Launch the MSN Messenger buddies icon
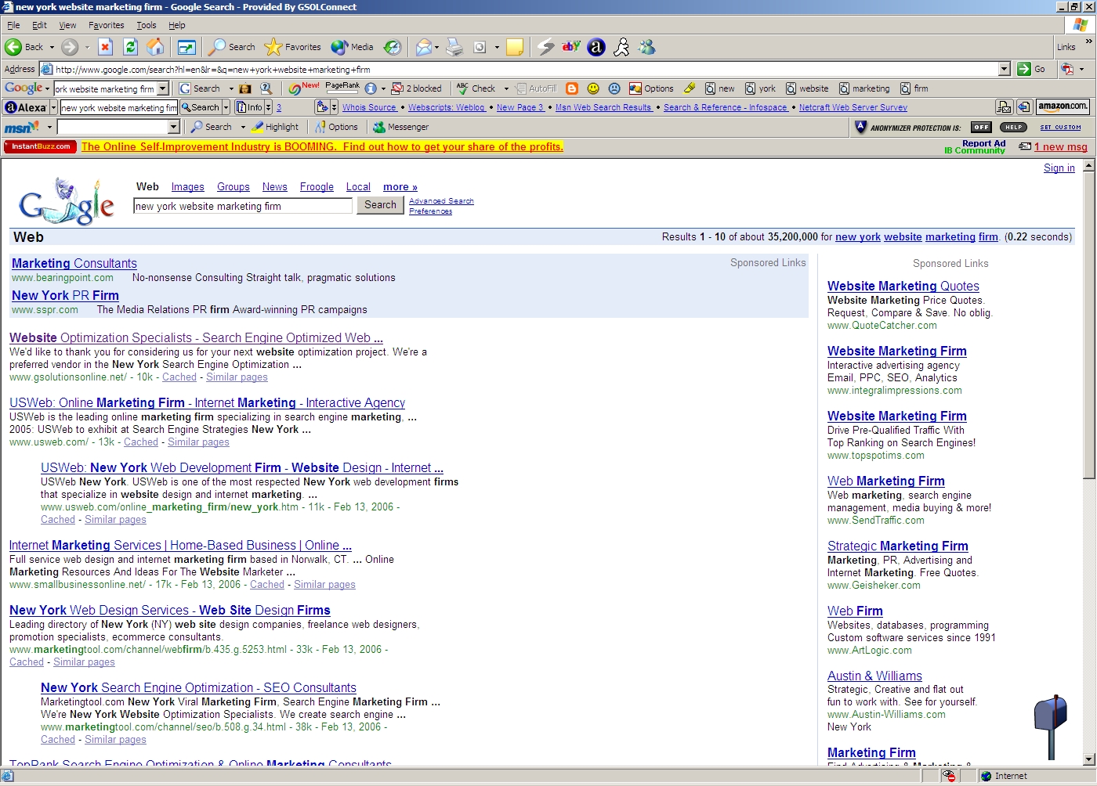 [x=646, y=47]
